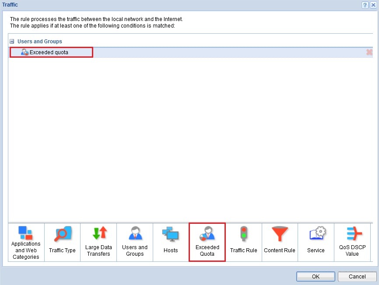
Task: Click Exceeded Quota button in bottom toolbar
Action: (207, 242)
